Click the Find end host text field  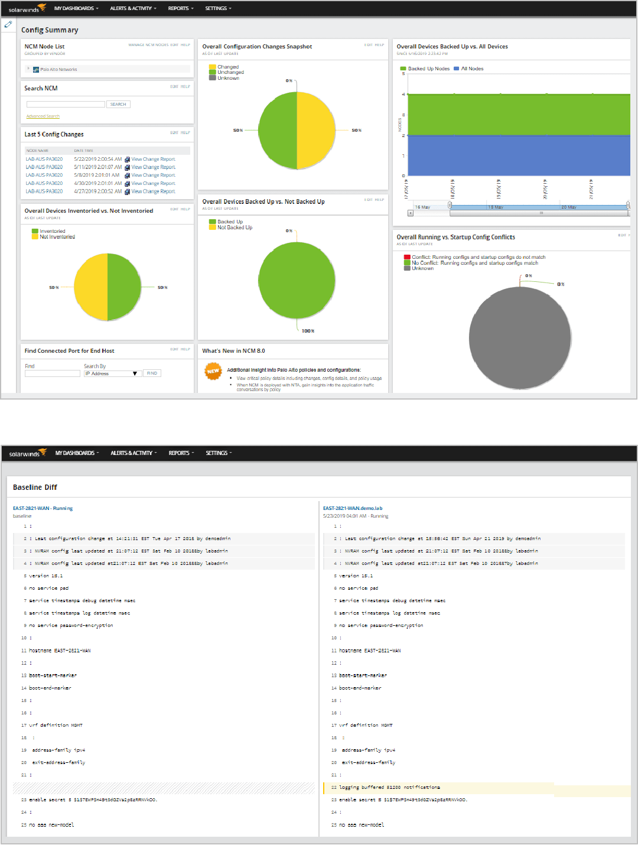[53, 373]
